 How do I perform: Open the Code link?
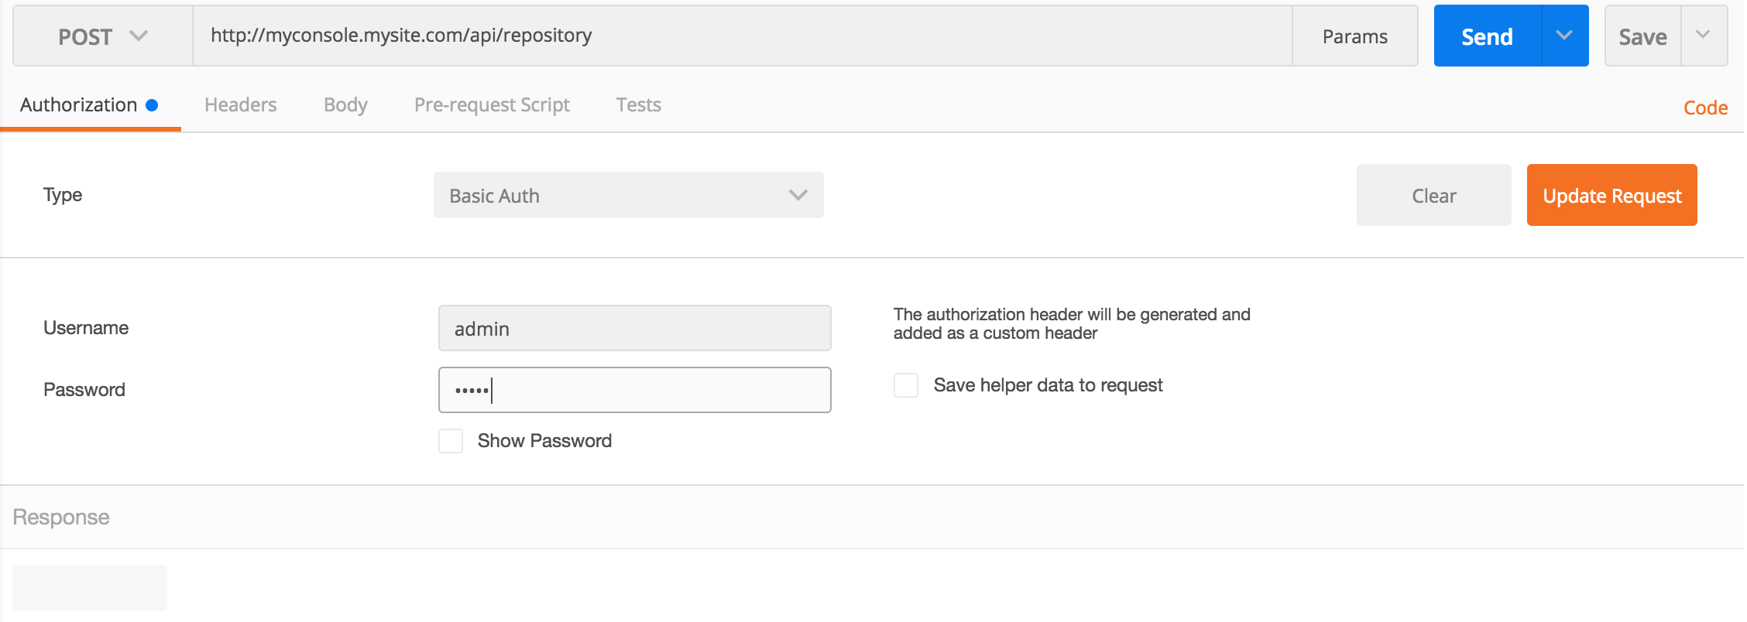(1705, 108)
